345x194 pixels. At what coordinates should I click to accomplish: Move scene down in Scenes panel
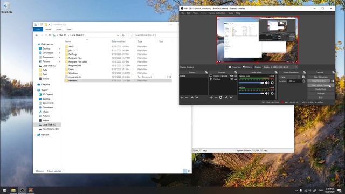tap(197, 97)
